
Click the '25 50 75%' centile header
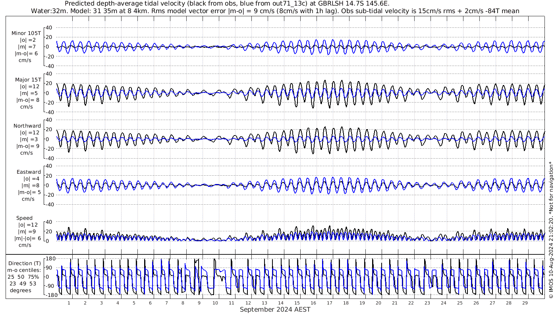(x=23, y=277)
